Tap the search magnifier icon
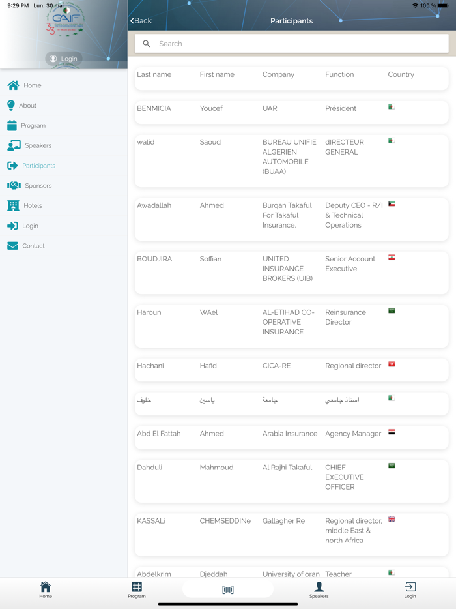456x609 pixels. 147,44
